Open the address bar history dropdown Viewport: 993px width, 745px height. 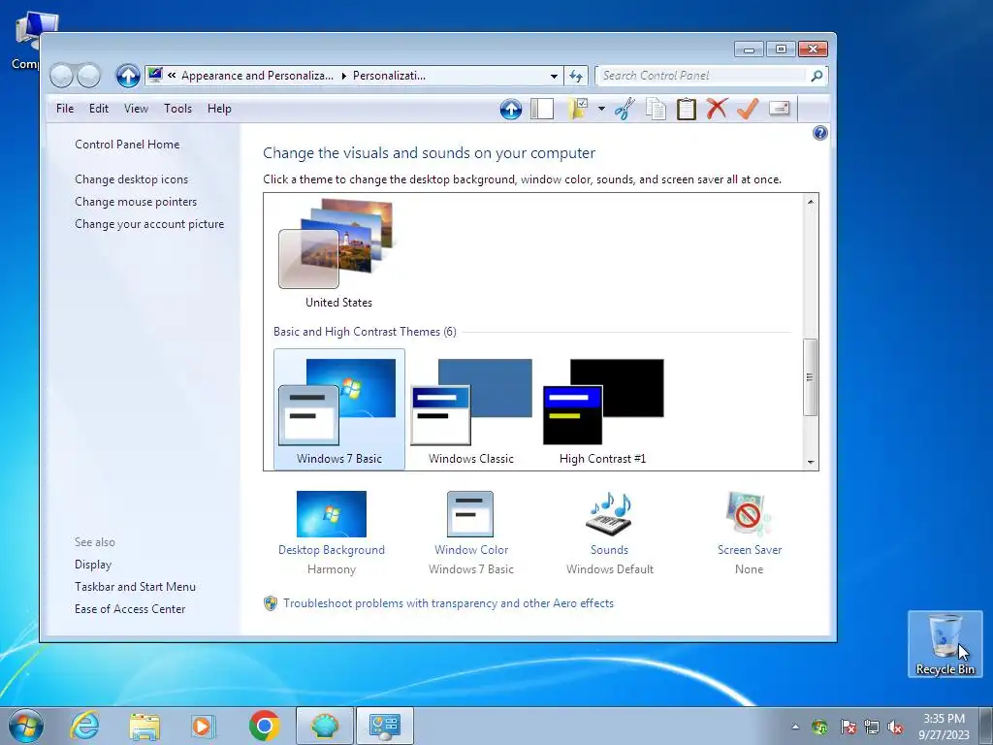pyautogui.click(x=554, y=76)
